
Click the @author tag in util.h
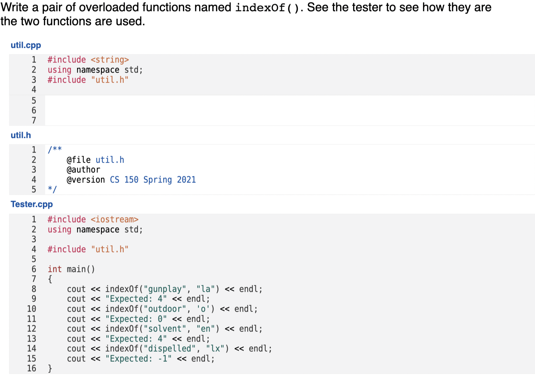83,169
